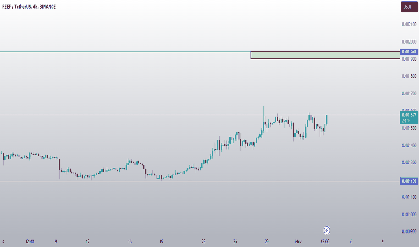
Task: Click the 0.001500 price axis label
Action: tap(409, 128)
